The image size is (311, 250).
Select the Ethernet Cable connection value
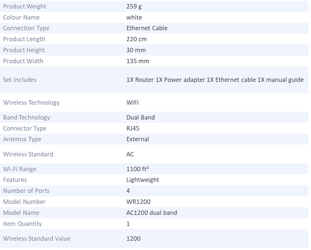147,28
